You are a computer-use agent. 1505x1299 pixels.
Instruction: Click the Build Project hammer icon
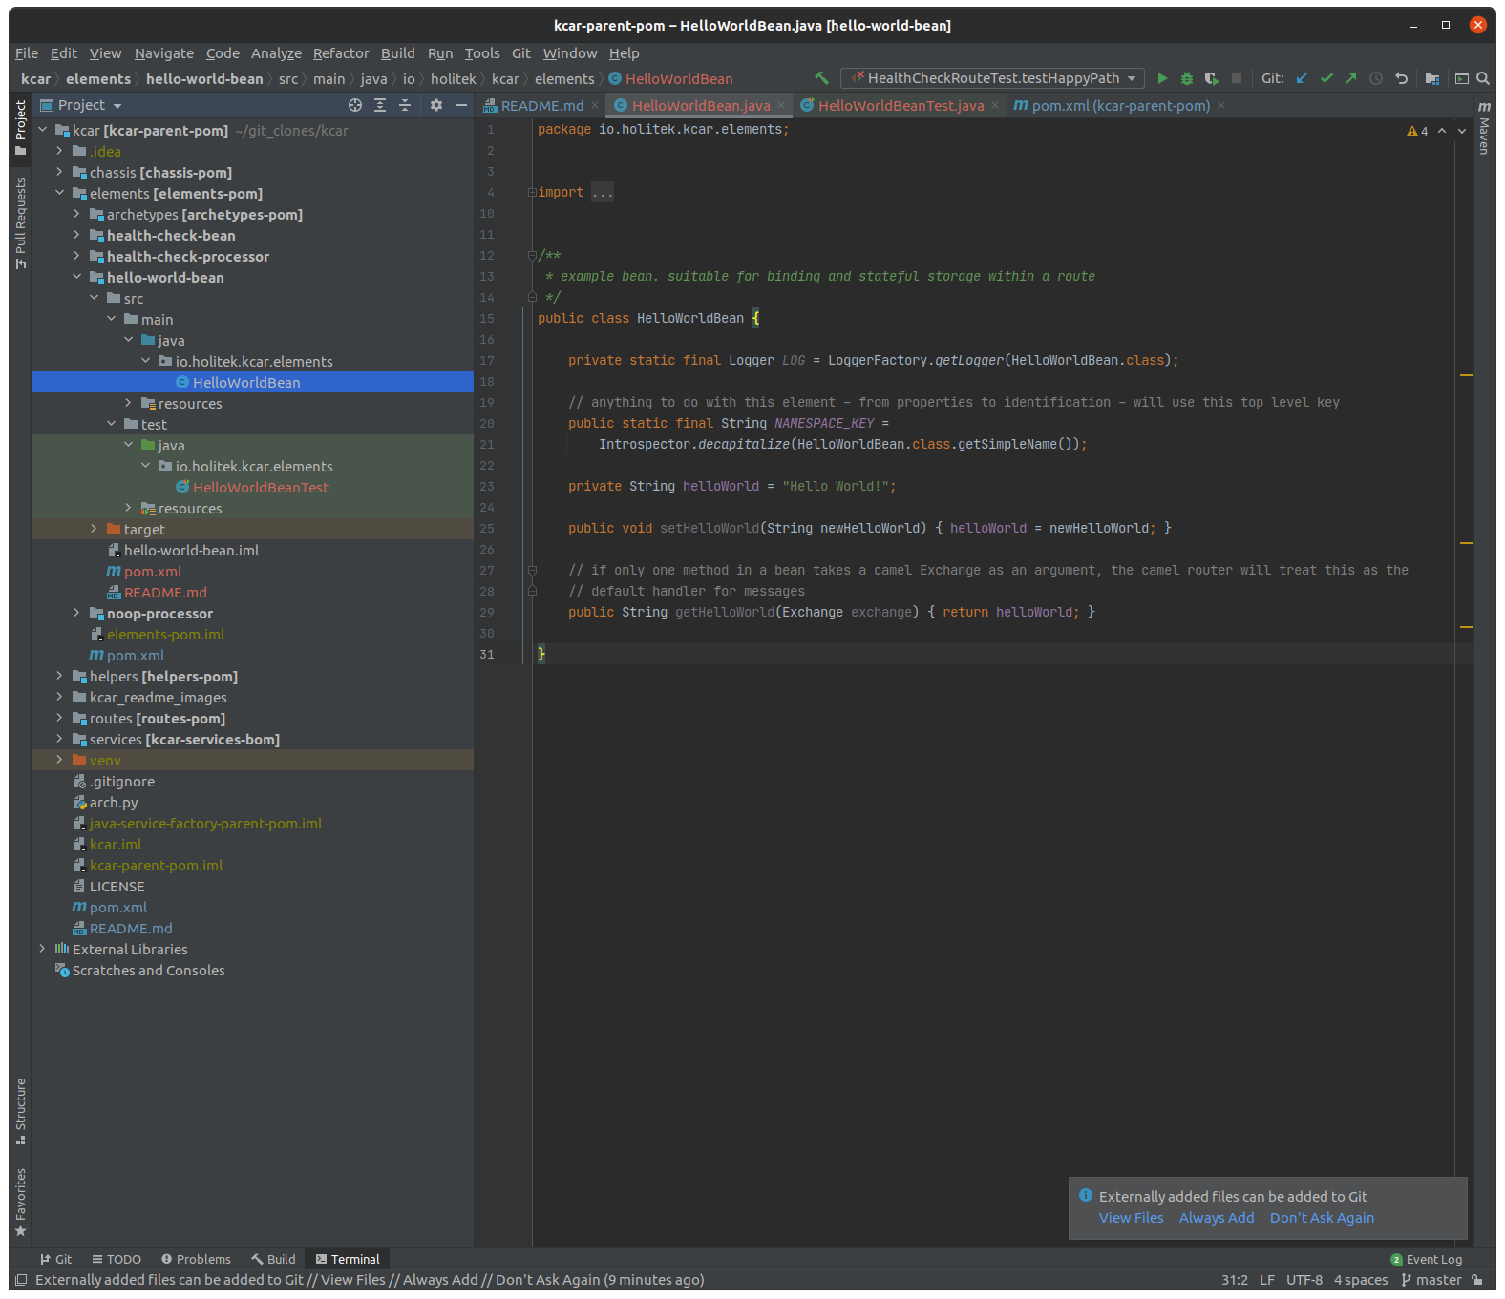point(821,78)
